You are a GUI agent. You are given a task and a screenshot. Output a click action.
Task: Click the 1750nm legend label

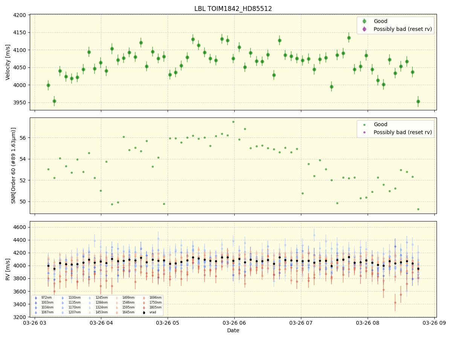pyautogui.click(x=156, y=302)
